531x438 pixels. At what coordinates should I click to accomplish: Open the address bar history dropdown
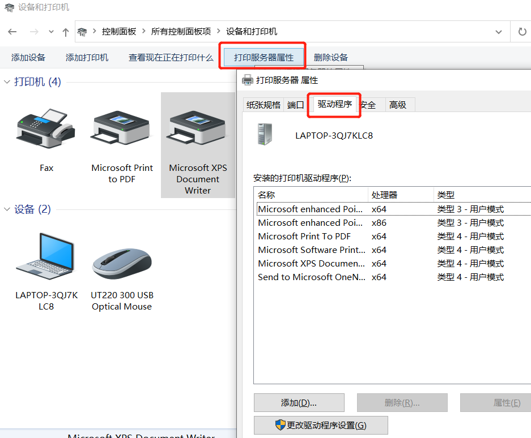499,32
